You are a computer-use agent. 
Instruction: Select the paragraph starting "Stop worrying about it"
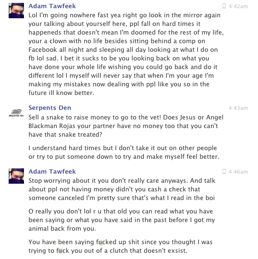point(122,189)
